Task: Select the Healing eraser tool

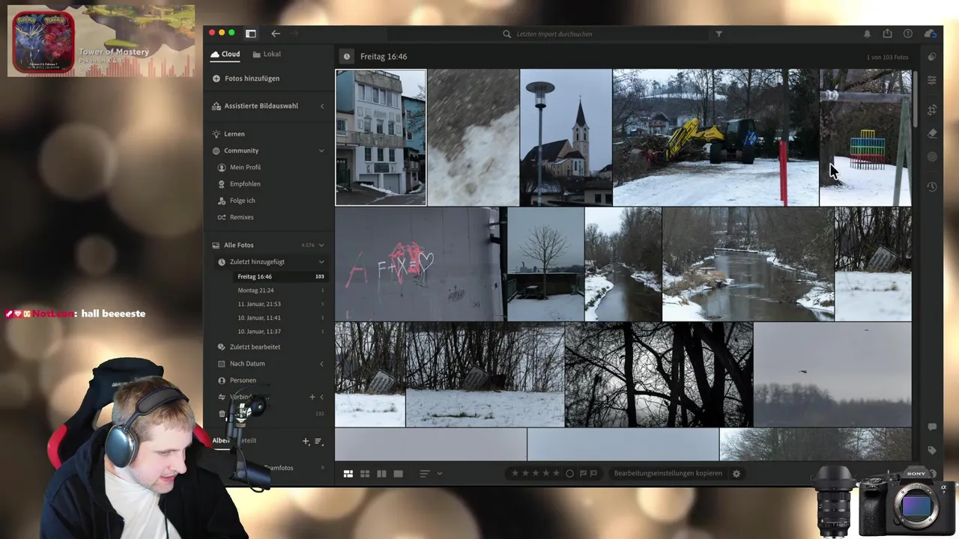Action: [932, 133]
